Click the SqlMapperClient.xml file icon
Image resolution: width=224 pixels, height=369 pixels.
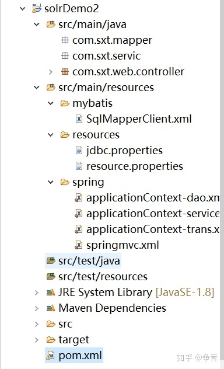79,119
